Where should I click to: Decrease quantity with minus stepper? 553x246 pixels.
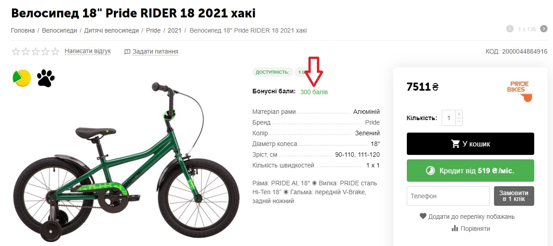coord(459,121)
